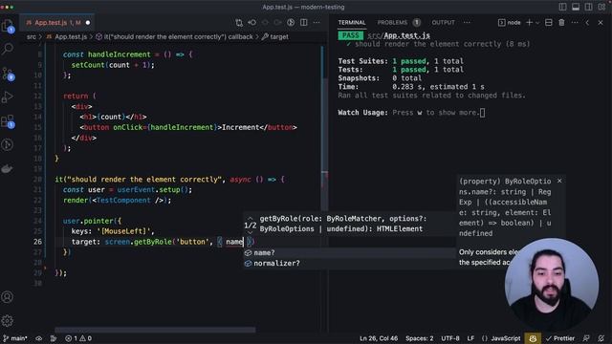Click the main* git branch status item

tap(15, 338)
